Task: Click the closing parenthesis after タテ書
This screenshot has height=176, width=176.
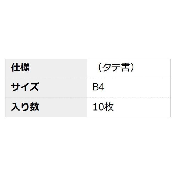Action: 133,68
